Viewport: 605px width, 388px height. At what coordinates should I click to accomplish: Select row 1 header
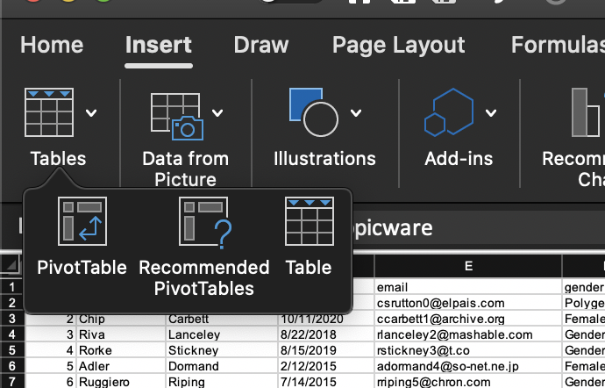(12, 287)
